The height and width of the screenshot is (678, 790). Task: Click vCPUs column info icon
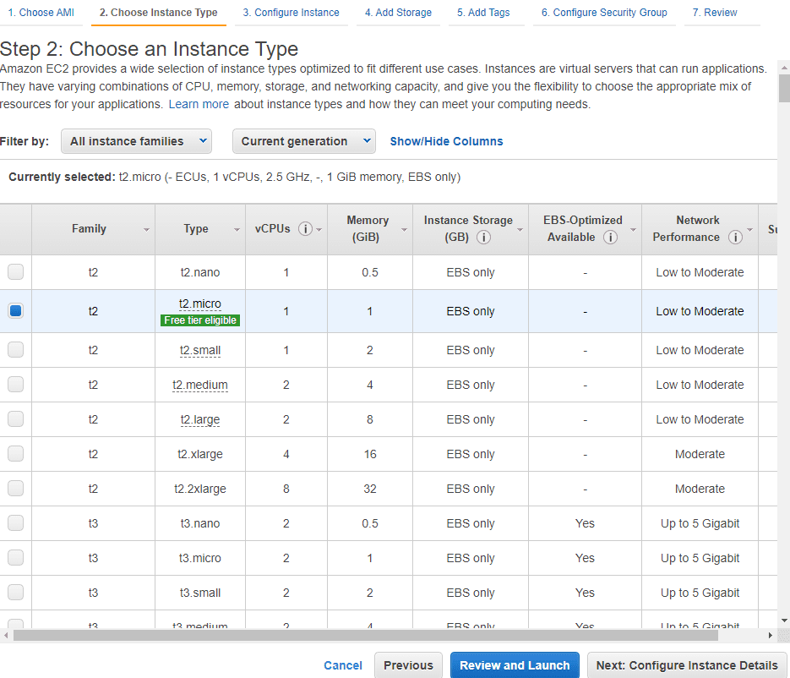(x=305, y=229)
